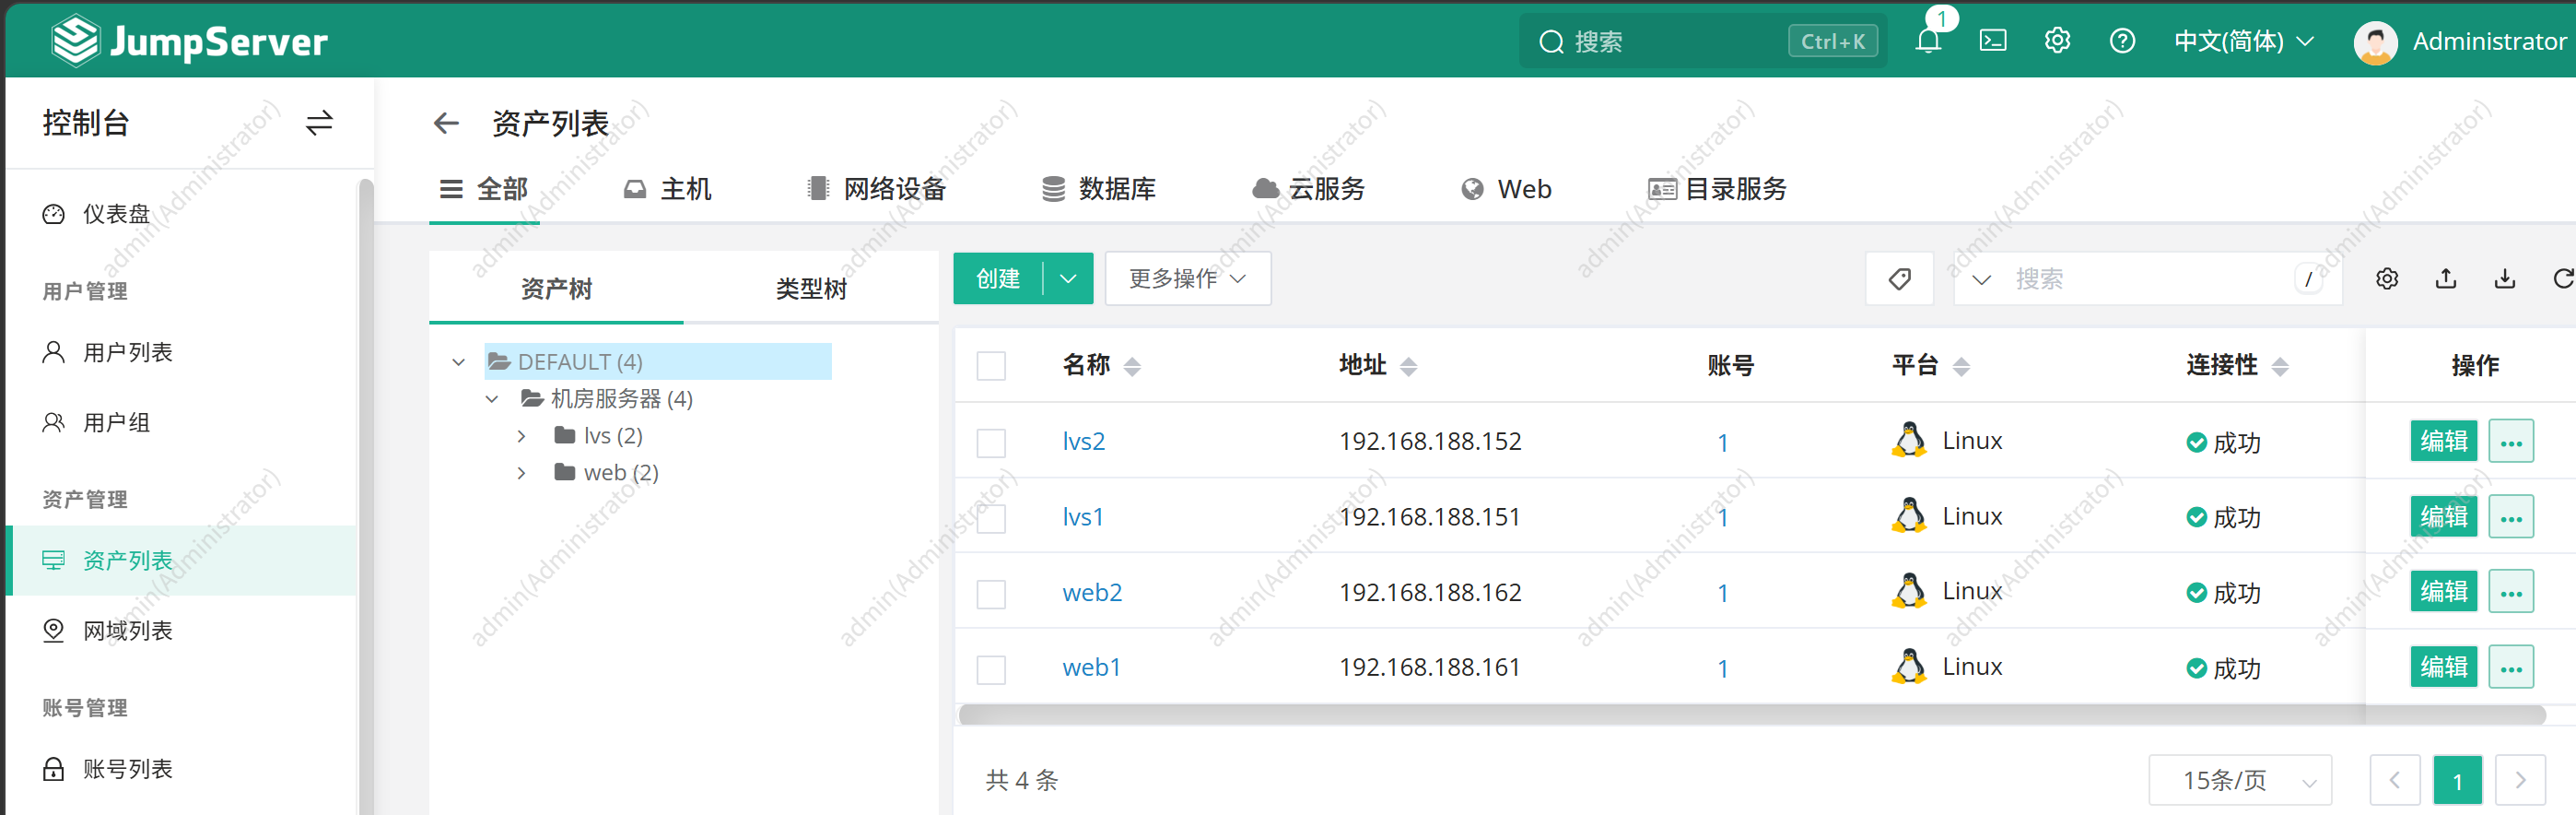Toggle the console switch arrows icon
The image size is (2576, 815).
pos(319,124)
